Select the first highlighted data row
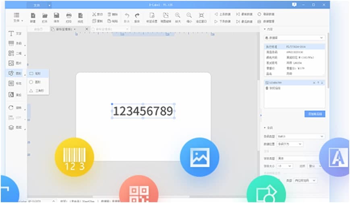The image size is (350, 203). (294, 47)
